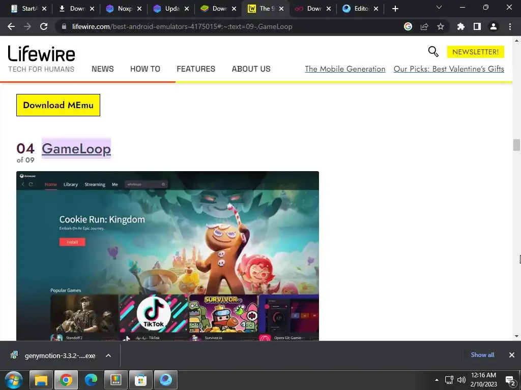This screenshot has width=521, height=390.
Task: Close the downloads bar
Action: click(512, 355)
